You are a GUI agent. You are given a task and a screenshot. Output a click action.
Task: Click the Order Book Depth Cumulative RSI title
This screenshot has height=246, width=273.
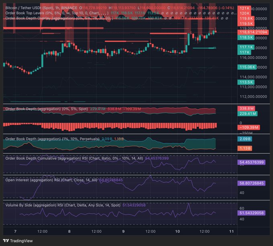[74, 159]
